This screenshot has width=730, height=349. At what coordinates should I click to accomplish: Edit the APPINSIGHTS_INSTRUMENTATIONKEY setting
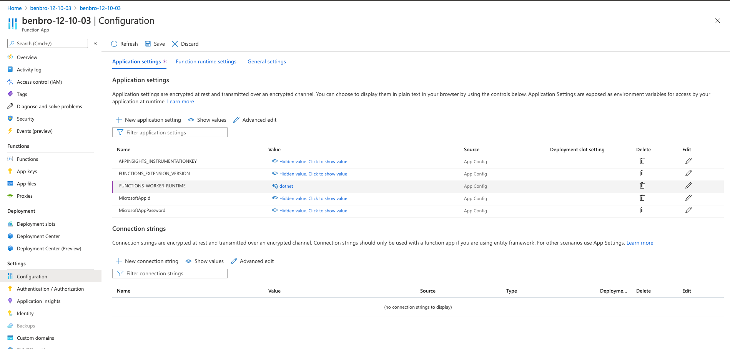[688, 161]
